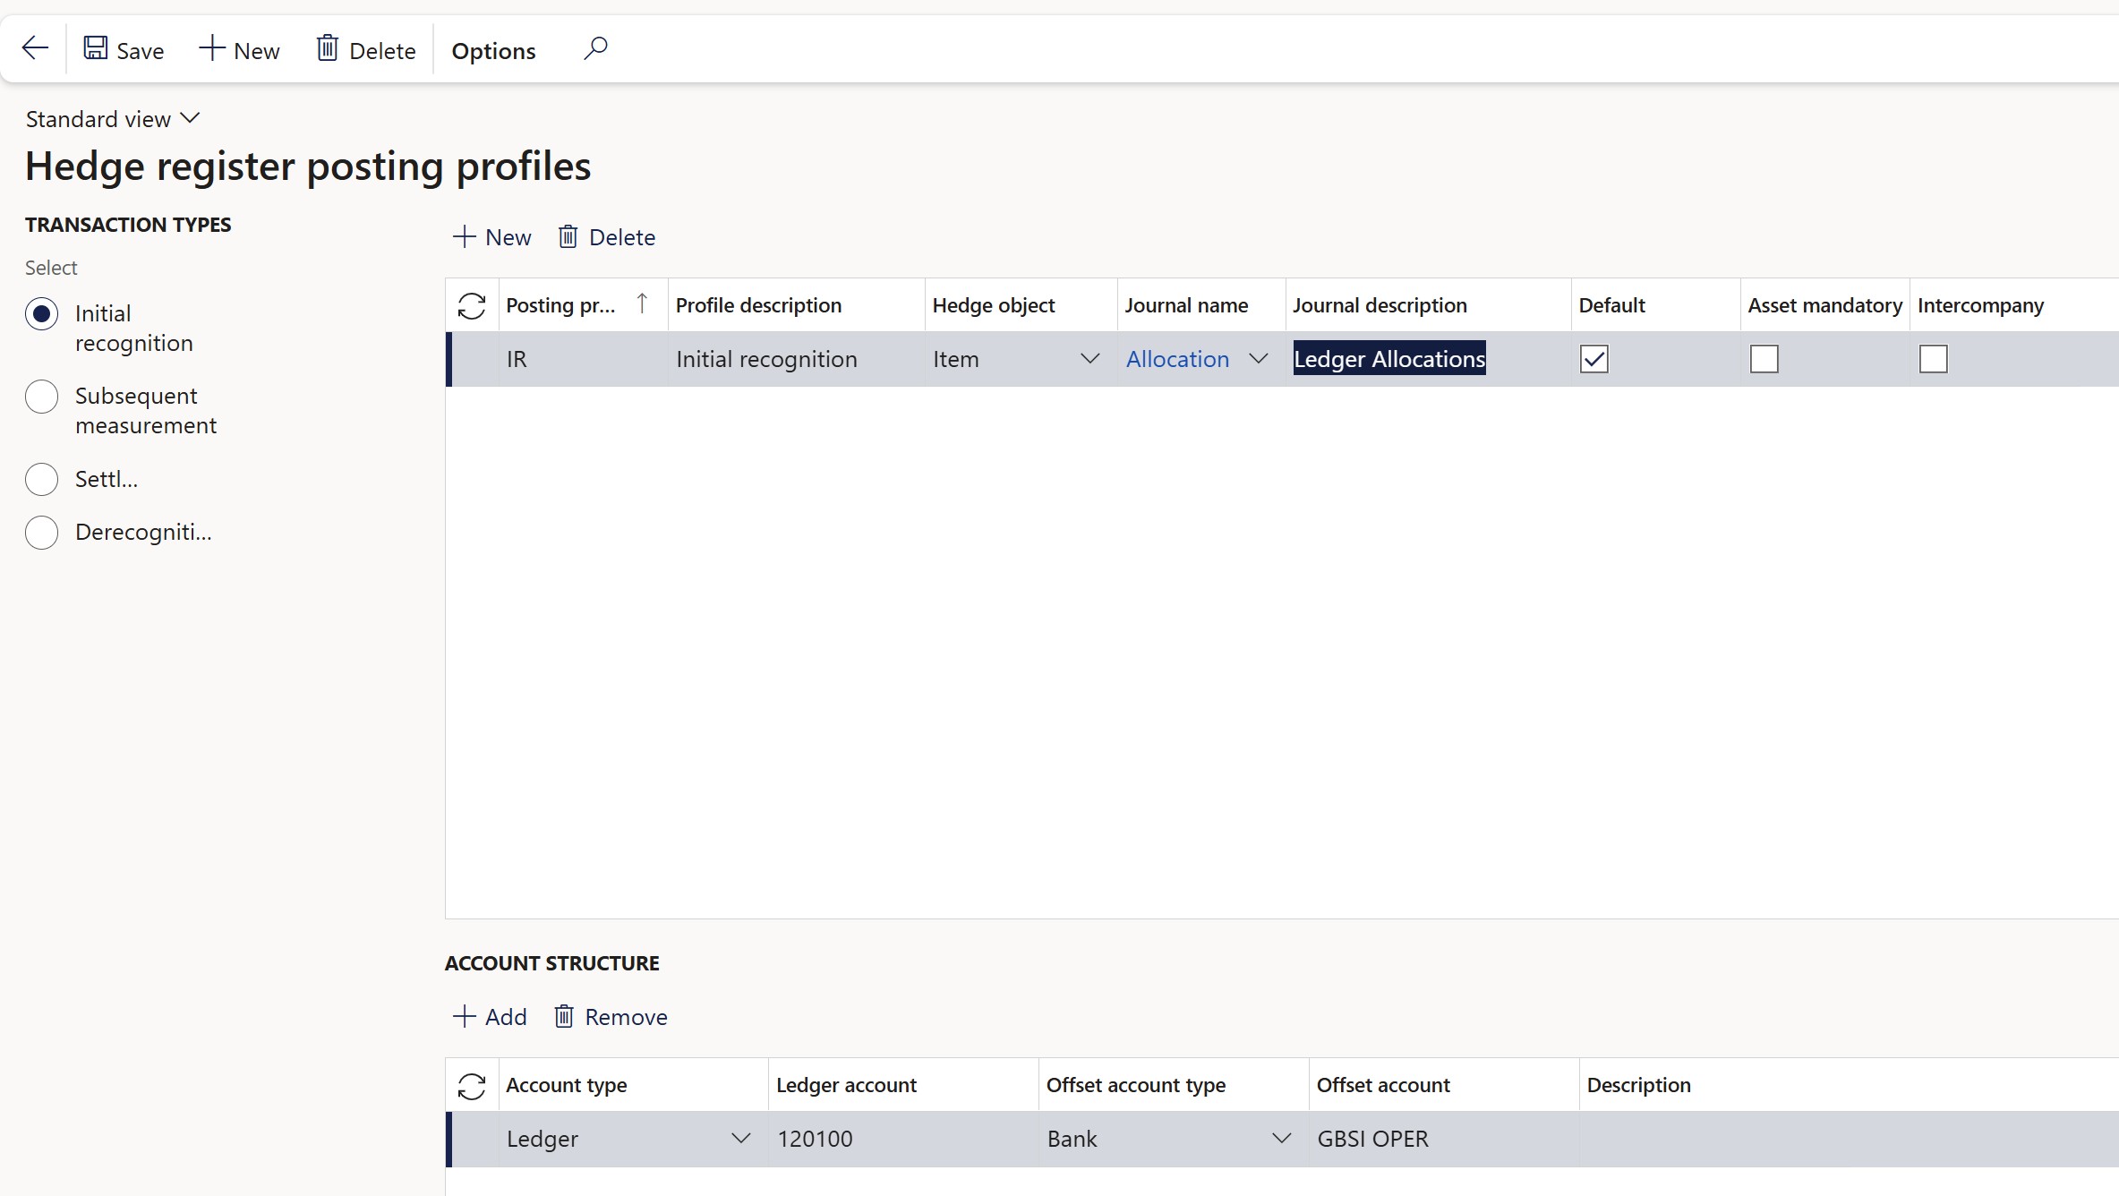Click the IR posting profile cell
Viewport: 2119px width, 1196px height.
(x=584, y=359)
